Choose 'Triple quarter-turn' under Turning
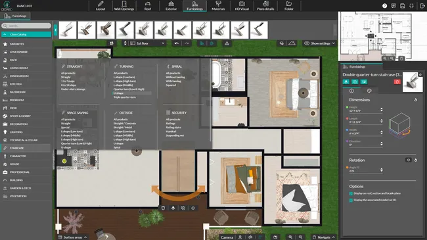This screenshot has width=427, height=240. coord(124,97)
